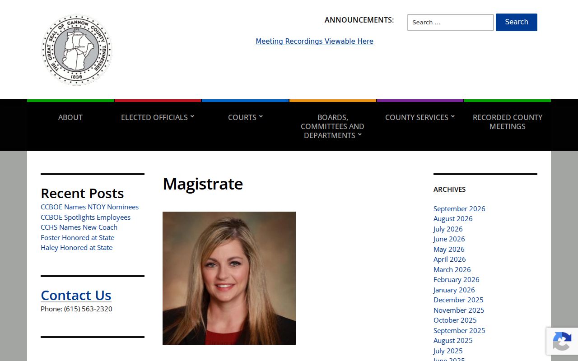Click the Cannon County seal logo
This screenshot has height=361, width=578.
76,50
